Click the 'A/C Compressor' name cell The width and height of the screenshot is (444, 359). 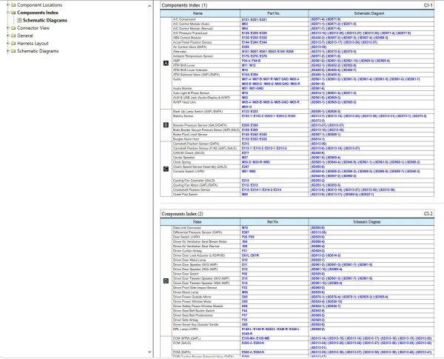(x=206, y=19)
